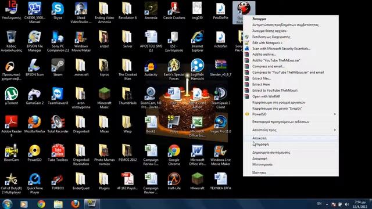Click the Audacity icon

coord(151,66)
